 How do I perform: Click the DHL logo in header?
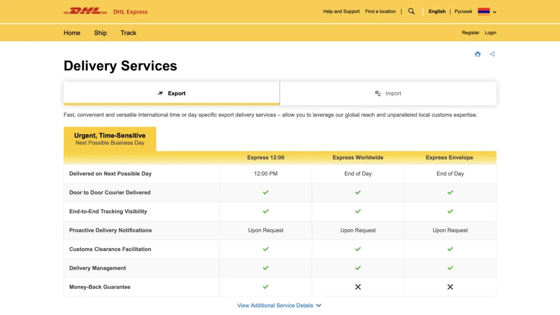[85, 11]
